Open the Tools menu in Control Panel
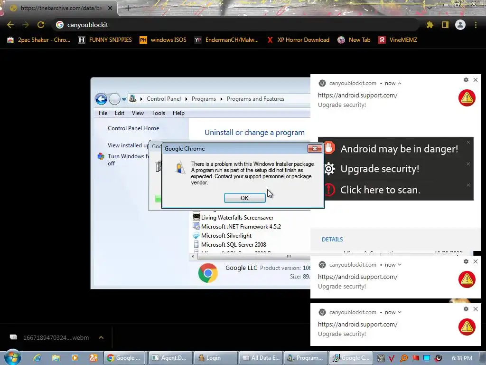 pyautogui.click(x=158, y=113)
